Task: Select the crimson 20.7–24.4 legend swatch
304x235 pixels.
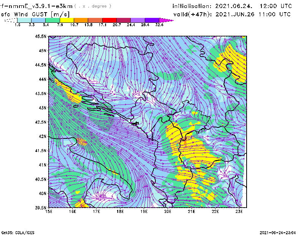Action: (x=123, y=20)
